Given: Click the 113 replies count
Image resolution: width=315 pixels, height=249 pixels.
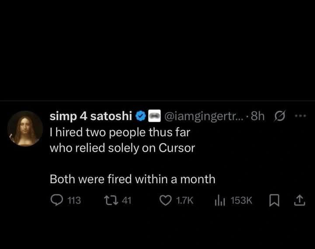Looking at the screenshot, I should pyautogui.click(x=74, y=200).
